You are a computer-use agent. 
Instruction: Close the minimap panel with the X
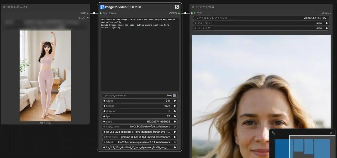331,133
